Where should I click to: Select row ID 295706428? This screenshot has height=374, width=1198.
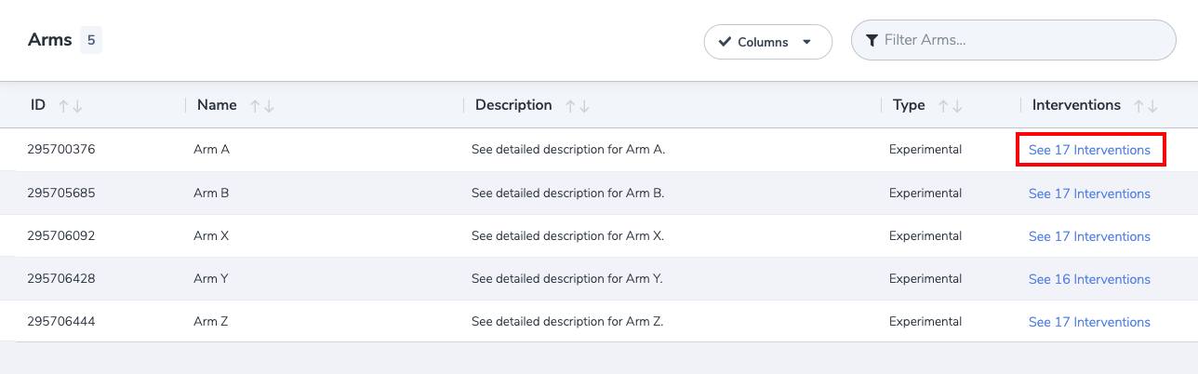(x=61, y=279)
